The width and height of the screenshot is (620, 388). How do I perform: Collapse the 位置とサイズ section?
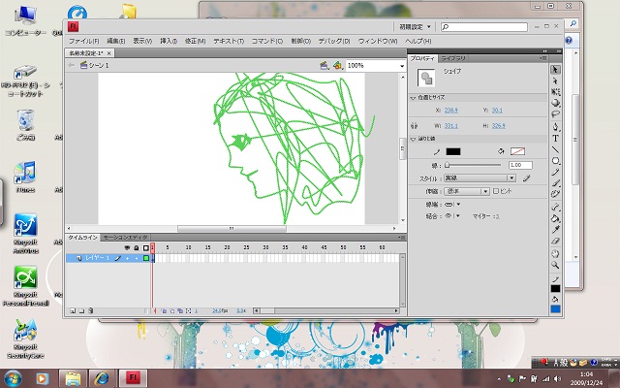coord(414,98)
